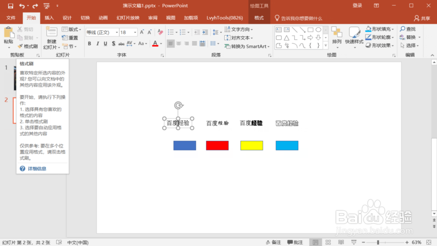Image resolution: width=437 pixels, height=246 pixels.
Task: Click the Save icon in title bar
Action: [x=10, y=6]
